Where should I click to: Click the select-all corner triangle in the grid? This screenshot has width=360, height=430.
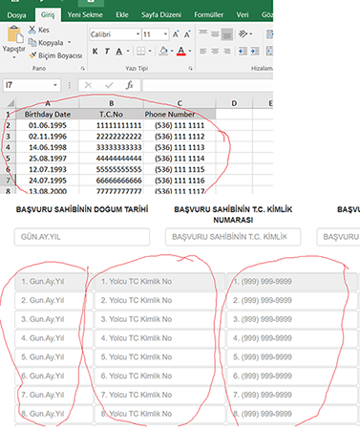(x=11, y=103)
